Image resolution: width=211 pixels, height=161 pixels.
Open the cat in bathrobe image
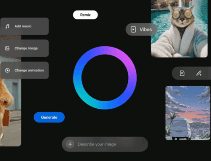[x=179, y=29]
